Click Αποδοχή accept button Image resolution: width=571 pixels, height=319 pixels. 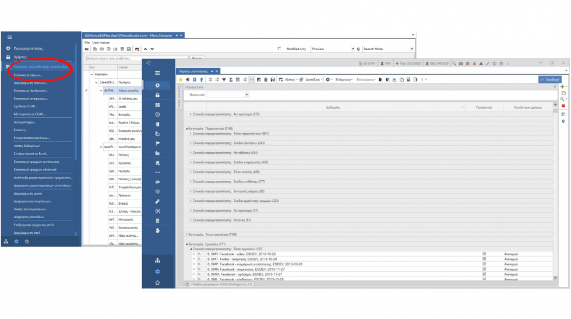[550, 79]
